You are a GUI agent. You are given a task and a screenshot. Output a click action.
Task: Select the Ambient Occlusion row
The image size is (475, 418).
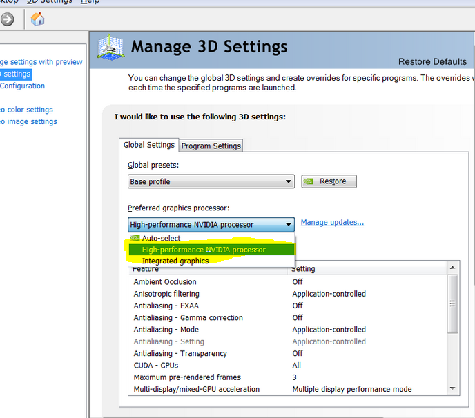[288, 282]
